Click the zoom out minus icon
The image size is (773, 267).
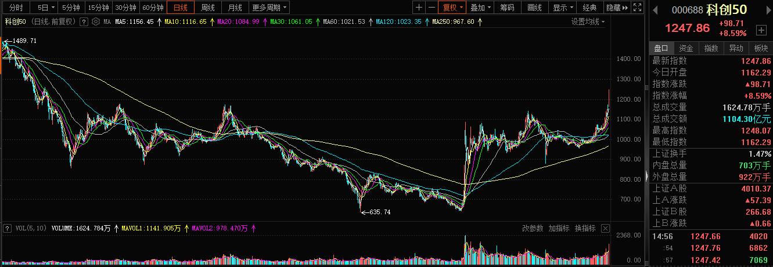tap(432, 8)
